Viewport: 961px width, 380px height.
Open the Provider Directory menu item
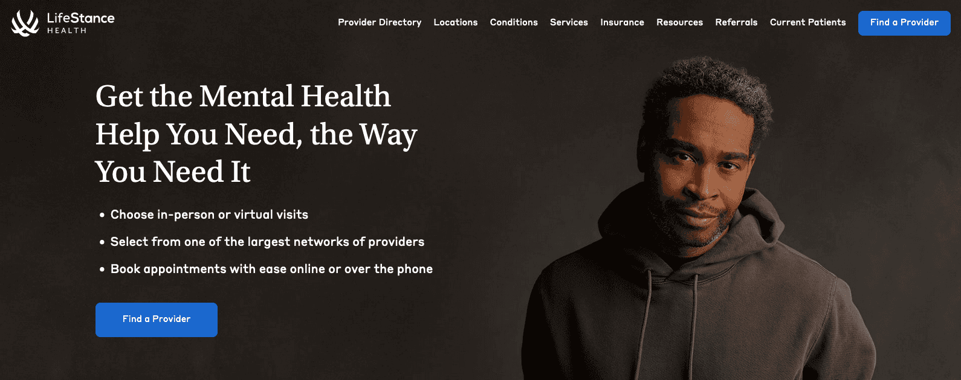coord(380,22)
